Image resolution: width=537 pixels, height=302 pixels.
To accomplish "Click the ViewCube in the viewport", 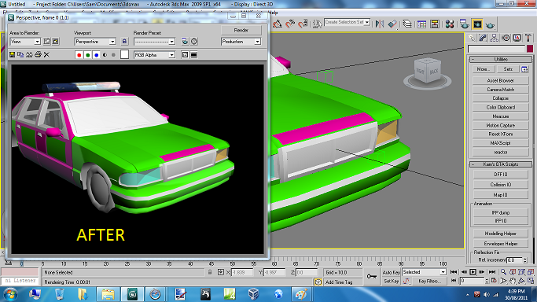I will tap(427, 72).
